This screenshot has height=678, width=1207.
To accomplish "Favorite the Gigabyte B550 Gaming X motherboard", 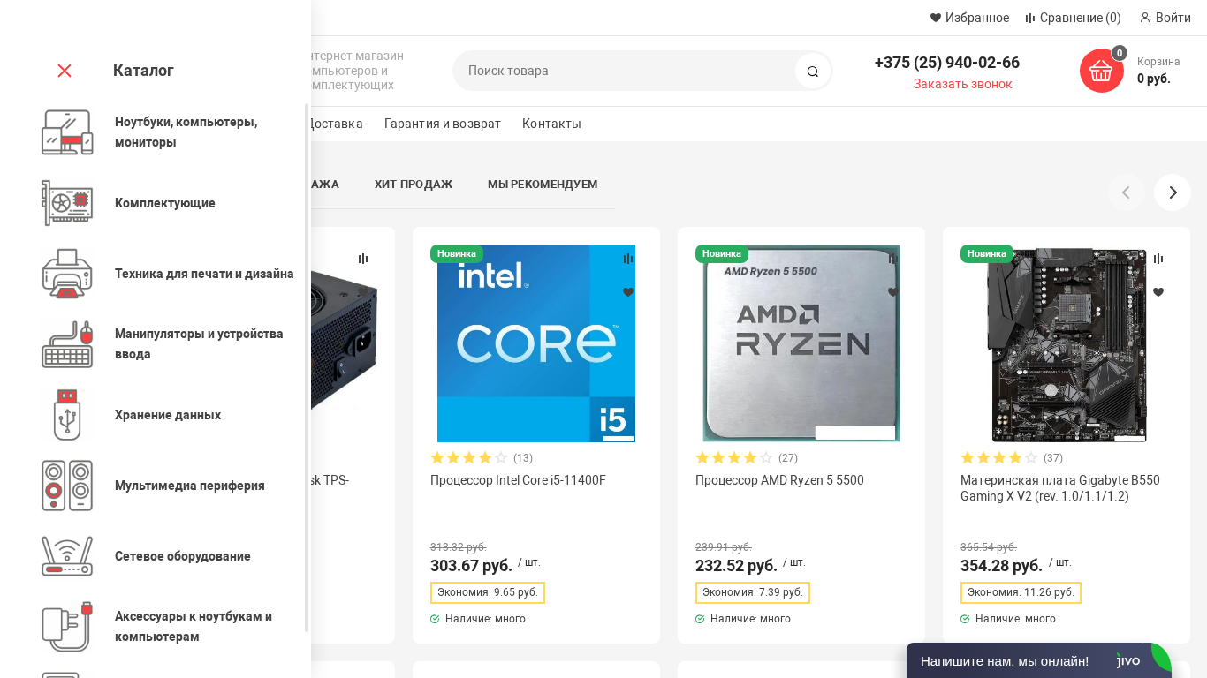I will (1158, 292).
